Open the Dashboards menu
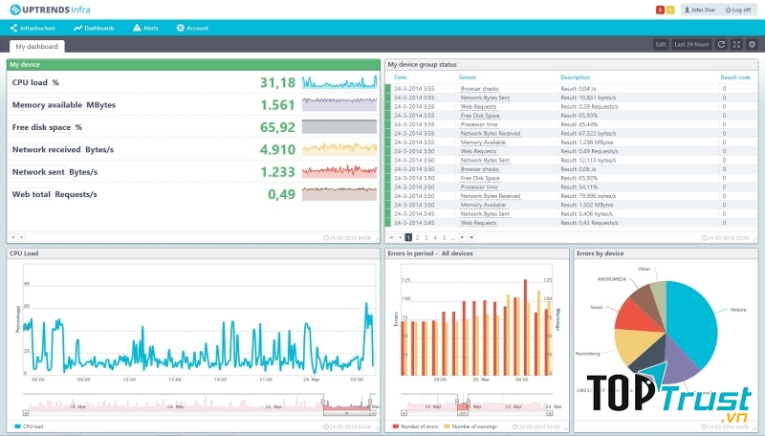The height and width of the screenshot is (436, 765). point(93,28)
